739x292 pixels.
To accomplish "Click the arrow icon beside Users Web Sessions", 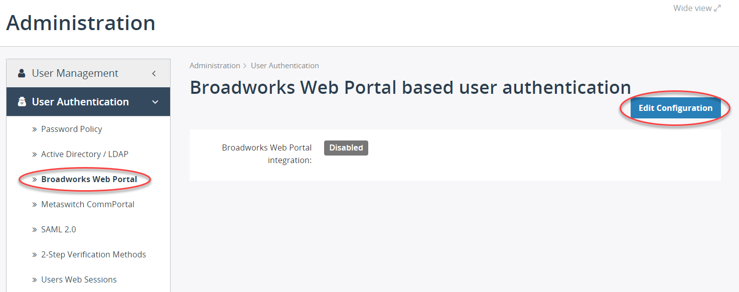I will pos(34,279).
